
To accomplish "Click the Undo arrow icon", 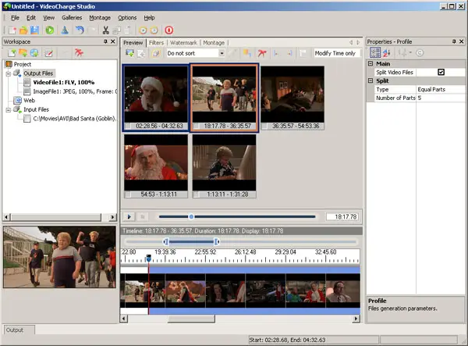I will tap(80, 30).
